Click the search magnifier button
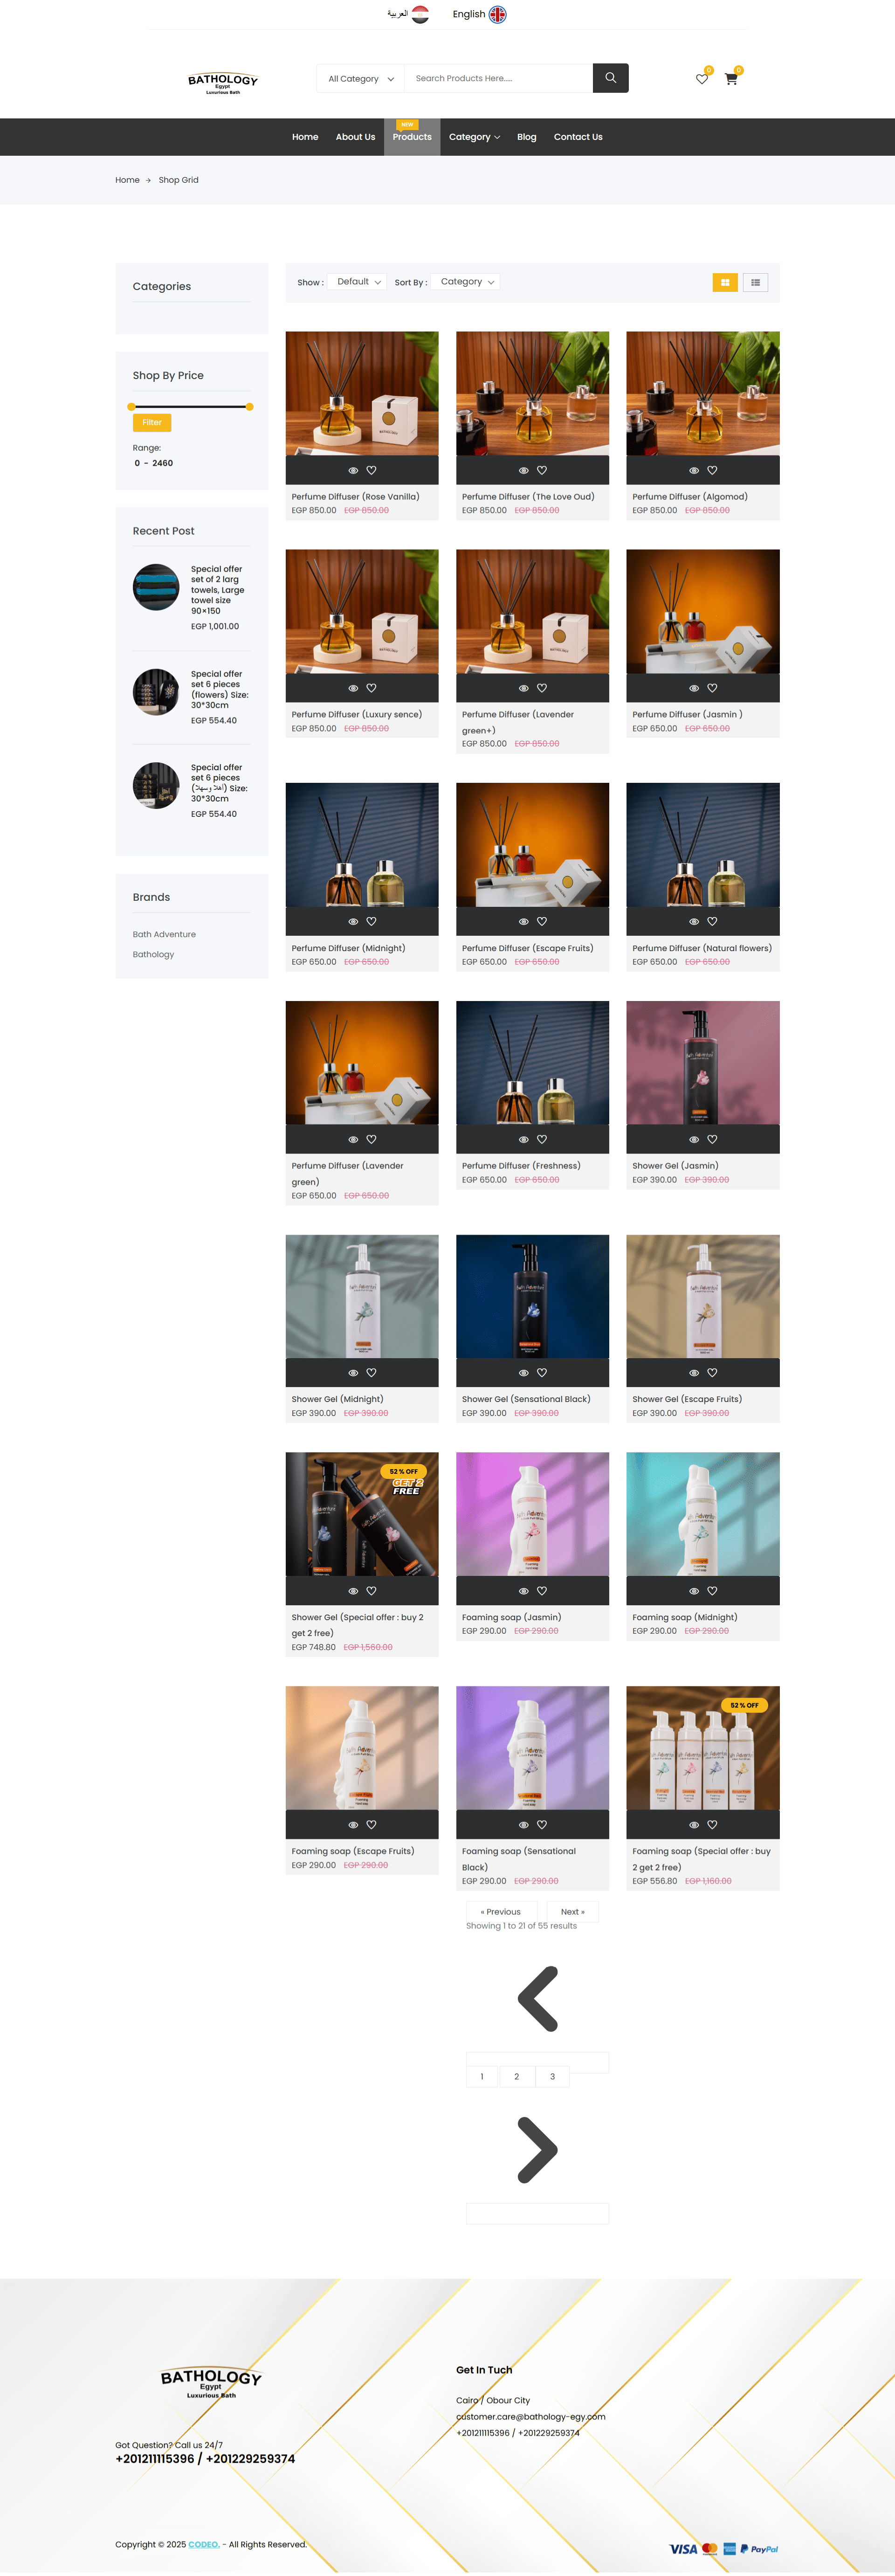 point(610,78)
